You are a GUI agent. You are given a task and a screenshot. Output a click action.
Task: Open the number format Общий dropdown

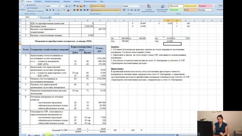[x=139, y=6]
